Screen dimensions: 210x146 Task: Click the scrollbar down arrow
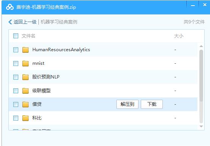coord(201,126)
